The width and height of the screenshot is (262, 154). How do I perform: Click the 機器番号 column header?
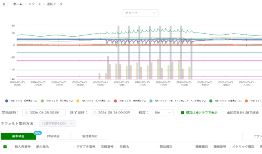point(220,147)
